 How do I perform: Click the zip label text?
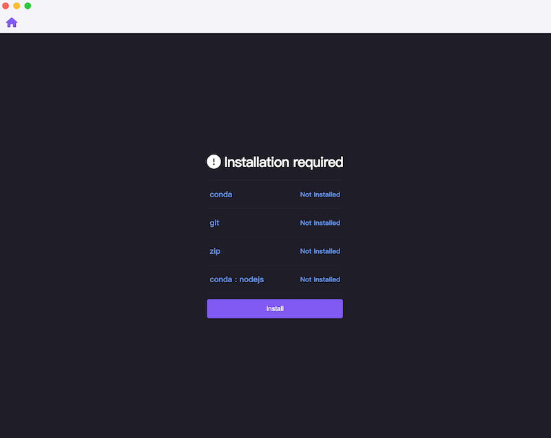(x=214, y=251)
